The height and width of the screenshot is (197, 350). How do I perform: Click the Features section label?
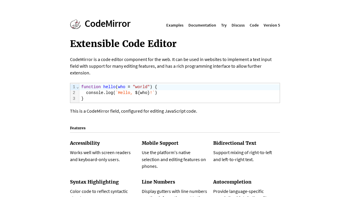(78, 128)
